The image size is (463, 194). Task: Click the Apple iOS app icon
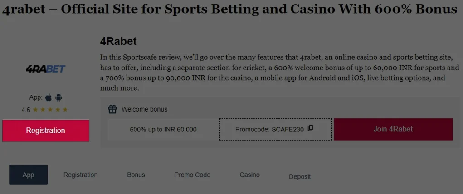pos(49,97)
